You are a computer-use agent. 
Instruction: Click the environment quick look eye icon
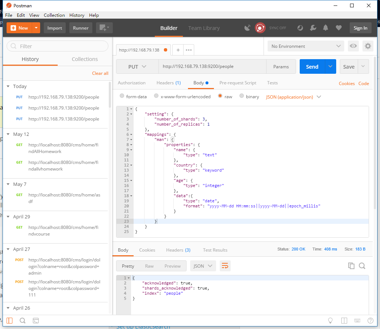click(353, 46)
